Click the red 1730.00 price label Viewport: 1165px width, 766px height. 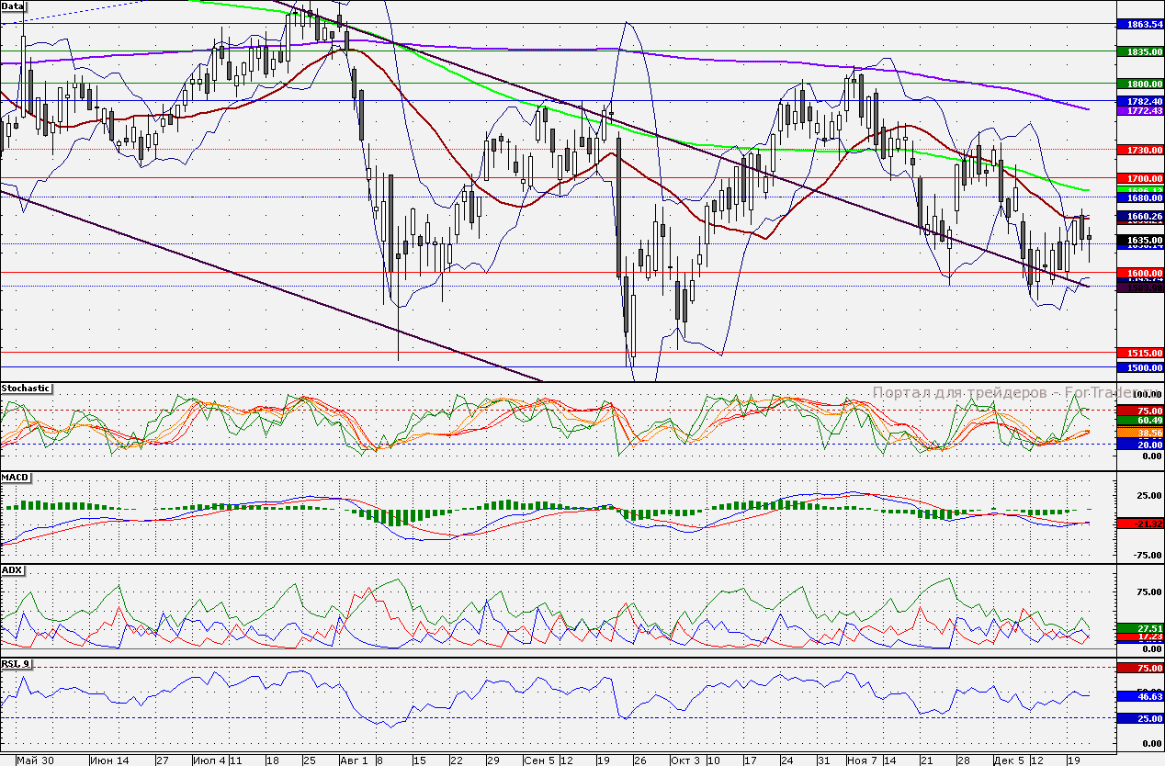[x=1138, y=149]
